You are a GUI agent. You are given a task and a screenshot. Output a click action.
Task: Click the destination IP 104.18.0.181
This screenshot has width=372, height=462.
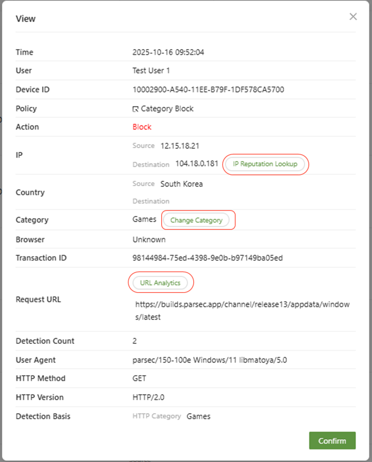pyautogui.click(x=197, y=164)
